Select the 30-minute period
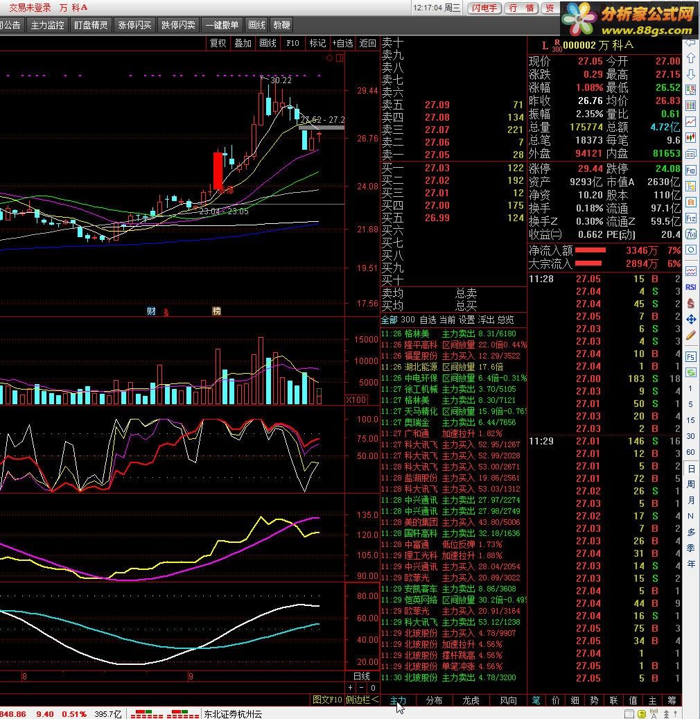Screen dimensions: 700x719 (x=690, y=436)
